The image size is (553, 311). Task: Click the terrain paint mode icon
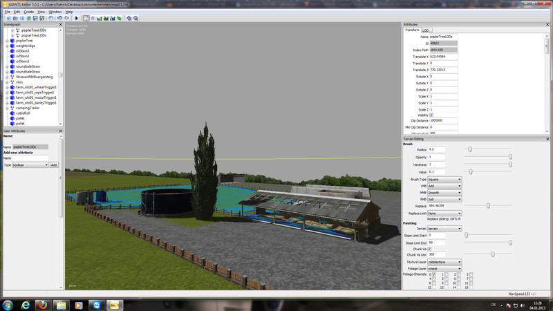pos(106,18)
